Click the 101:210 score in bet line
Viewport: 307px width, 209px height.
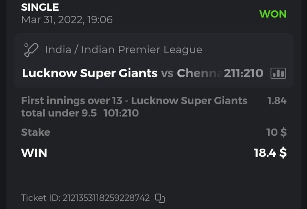point(121,113)
